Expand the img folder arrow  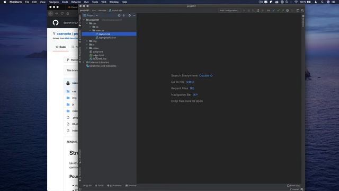[87, 41]
